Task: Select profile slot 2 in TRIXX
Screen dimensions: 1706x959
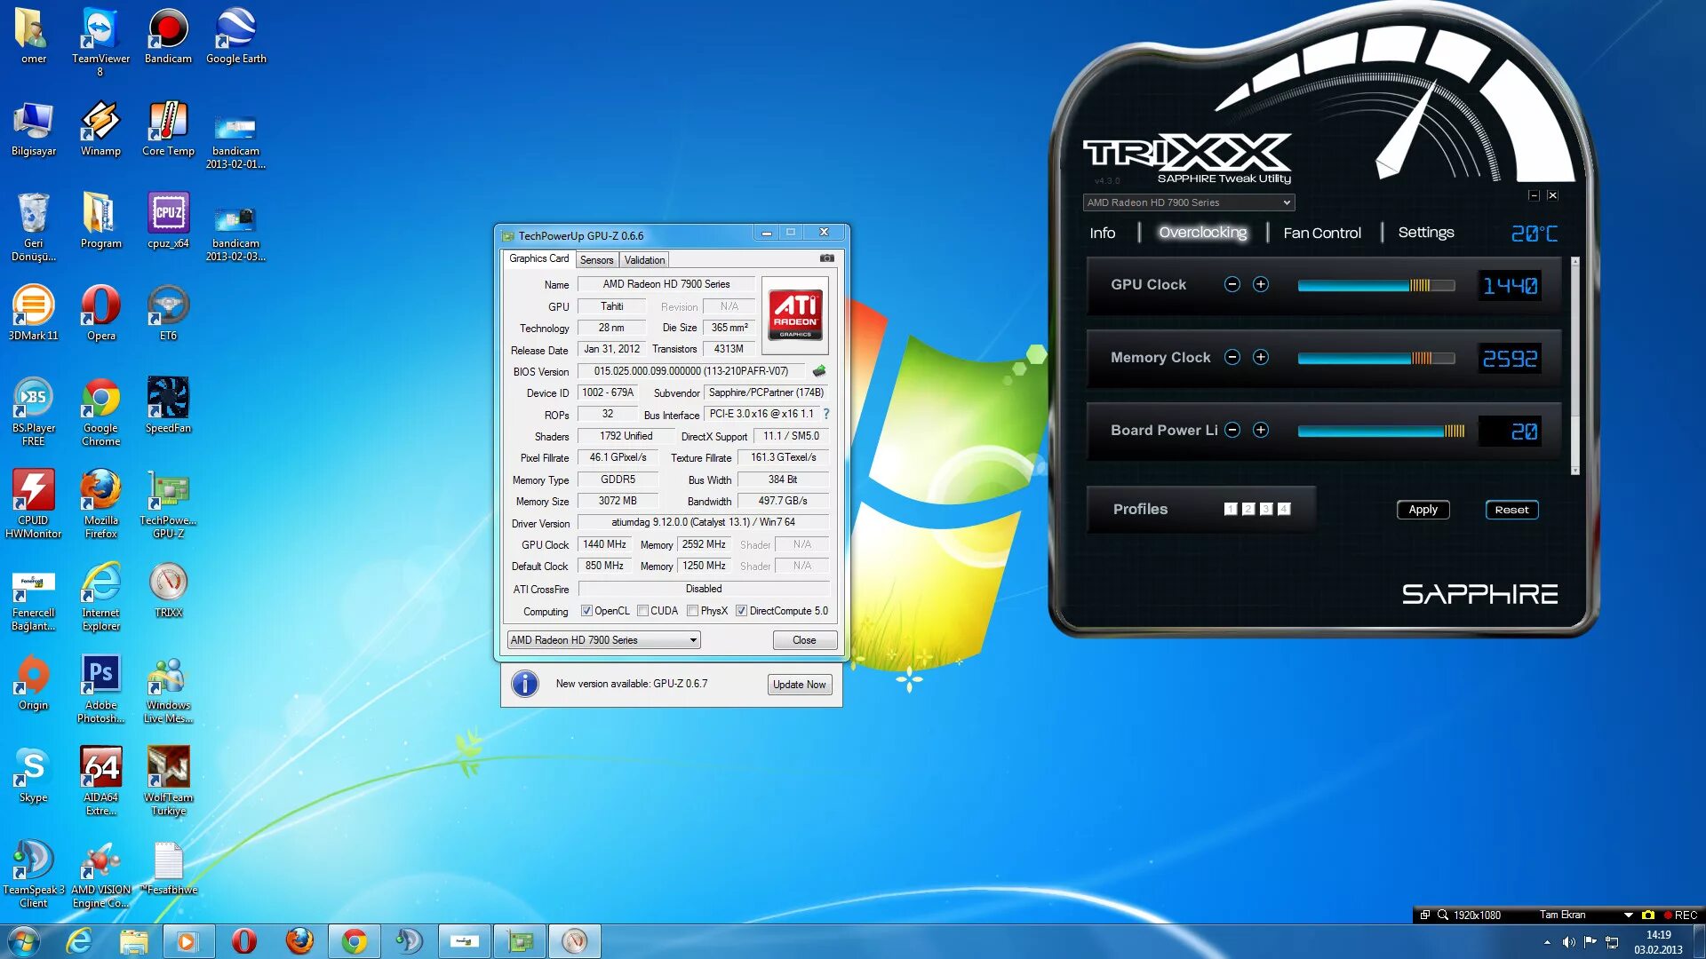Action: pos(1248,509)
